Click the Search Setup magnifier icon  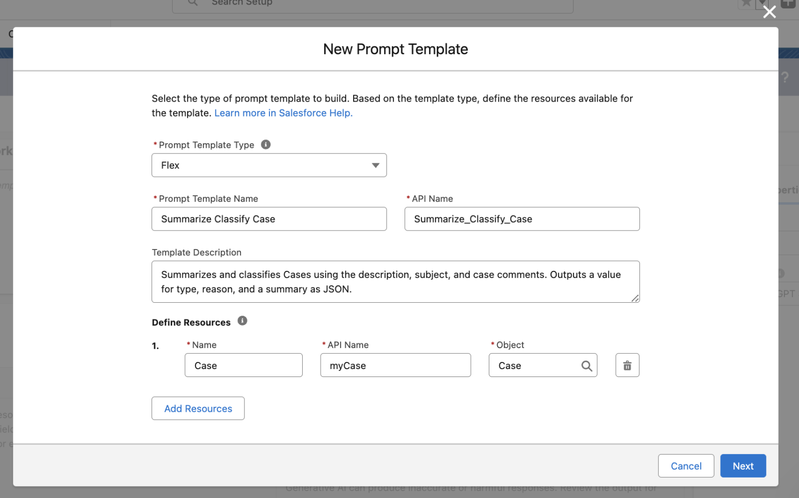(x=192, y=3)
